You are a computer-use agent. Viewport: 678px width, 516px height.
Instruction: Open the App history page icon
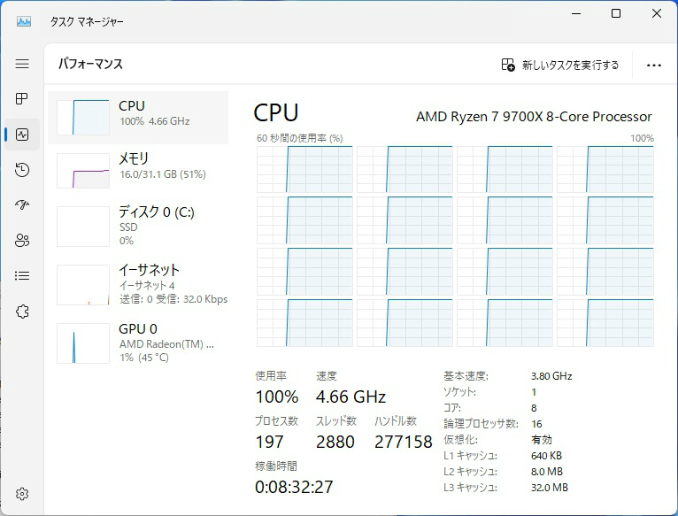(22, 170)
